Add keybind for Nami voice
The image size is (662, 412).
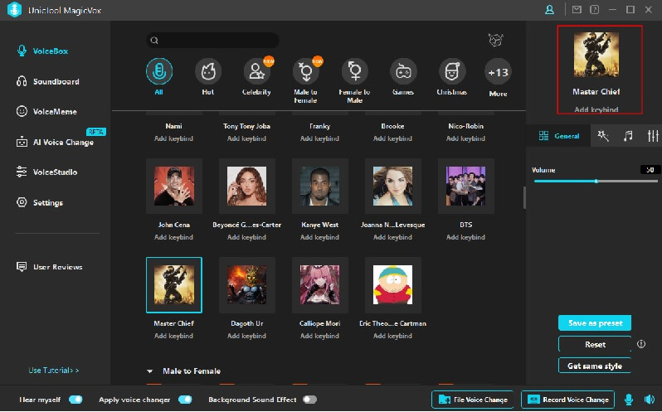tap(174, 138)
